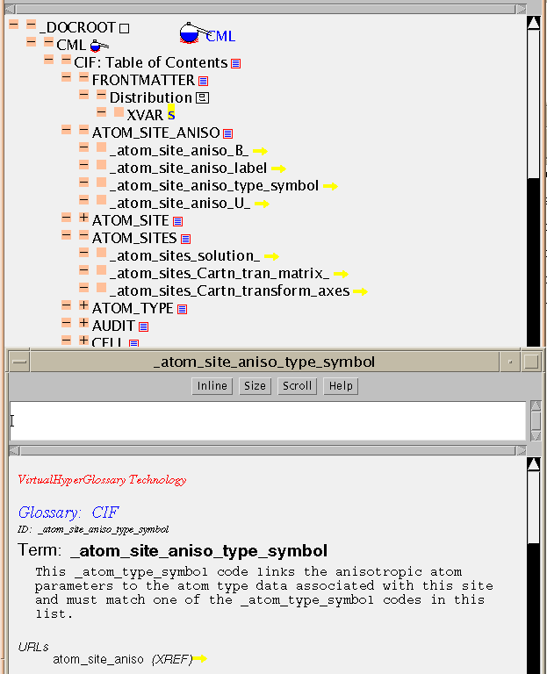Click the yellow XREF arrow after atom_site_aniso
This screenshot has height=674, width=547.
[x=200, y=658]
